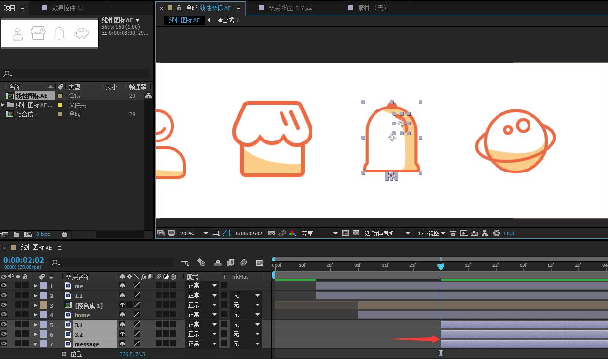Viewport: 608px width, 359px height.
Task: Click the reset exposure icon
Action: (496, 234)
